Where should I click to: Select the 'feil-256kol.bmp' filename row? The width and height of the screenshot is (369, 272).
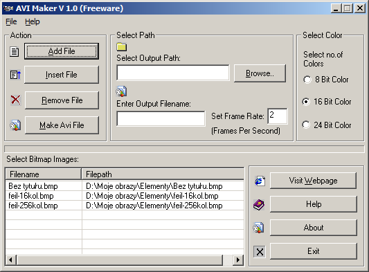[33, 206]
